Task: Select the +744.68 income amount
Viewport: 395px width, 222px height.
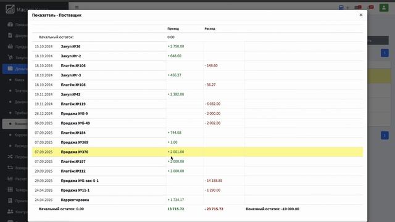Action: pyautogui.click(x=174, y=133)
